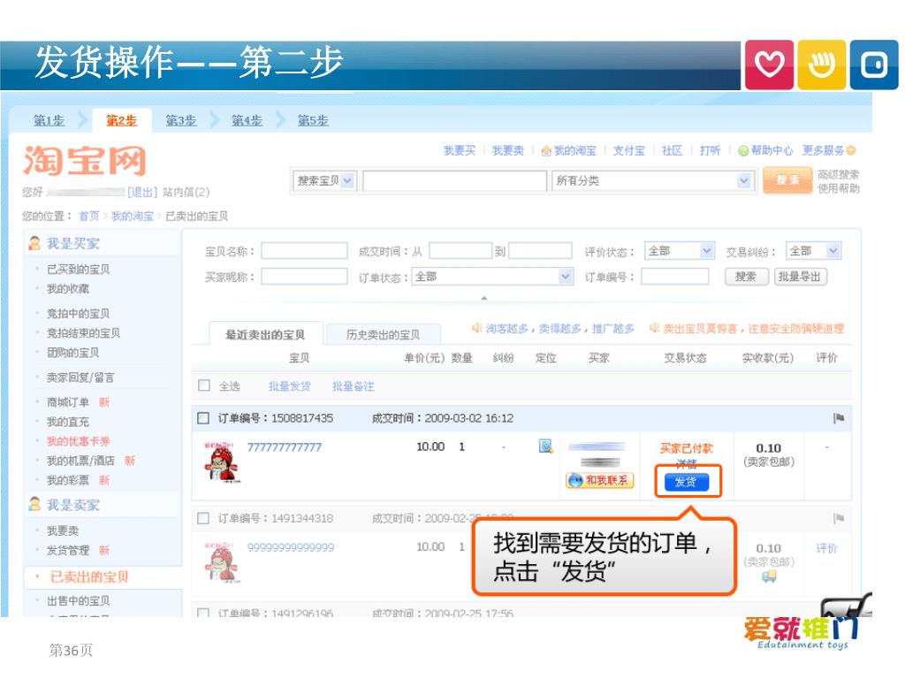Click the 我是买家 person icon

[x=34, y=243]
